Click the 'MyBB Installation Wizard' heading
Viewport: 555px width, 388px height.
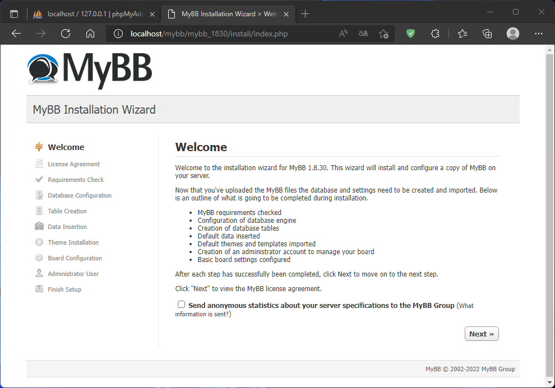(x=94, y=110)
